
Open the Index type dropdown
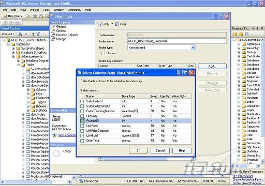tap(193, 48)
